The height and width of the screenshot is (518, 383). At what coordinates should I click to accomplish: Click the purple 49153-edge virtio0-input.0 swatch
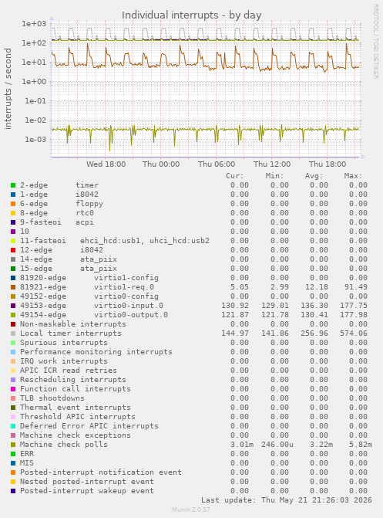[x=13, y=306]
